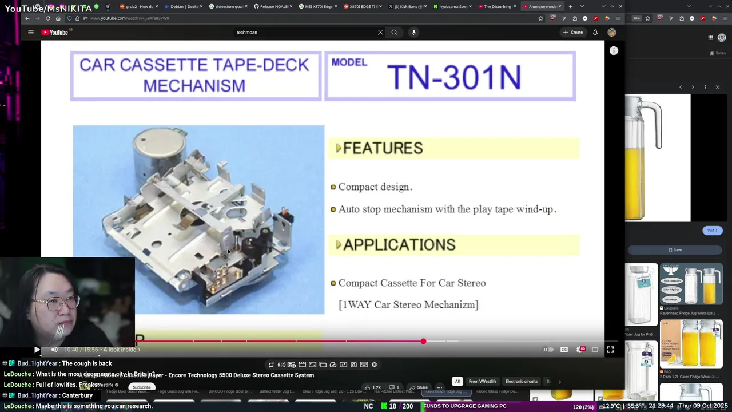Image resolution: width=732 pixels, height=412 pixels.
Task: Submit search with the magnifier icon
Action: [394, 32]
